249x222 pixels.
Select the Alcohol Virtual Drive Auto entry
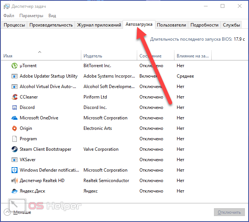48,87
